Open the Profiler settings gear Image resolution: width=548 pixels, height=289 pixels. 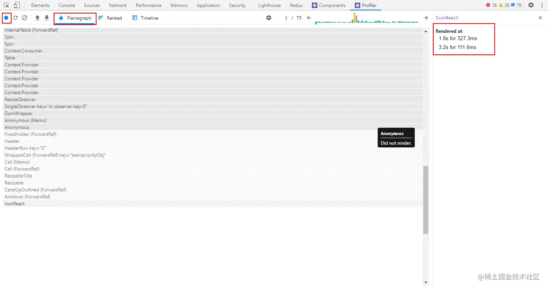click(269, 18)
